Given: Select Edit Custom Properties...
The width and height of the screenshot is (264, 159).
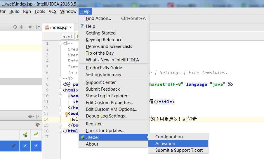Looking at the screenshot, I should [x=114, y=103].
